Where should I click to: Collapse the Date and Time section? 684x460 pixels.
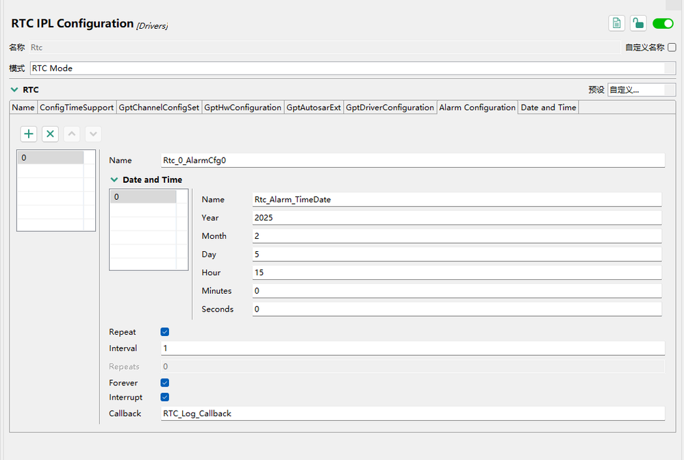point(114,180)
